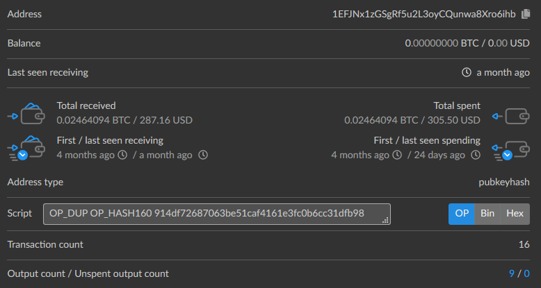Click the transaction count value 16
541x288 pixels.
click(x=524, y=244)
